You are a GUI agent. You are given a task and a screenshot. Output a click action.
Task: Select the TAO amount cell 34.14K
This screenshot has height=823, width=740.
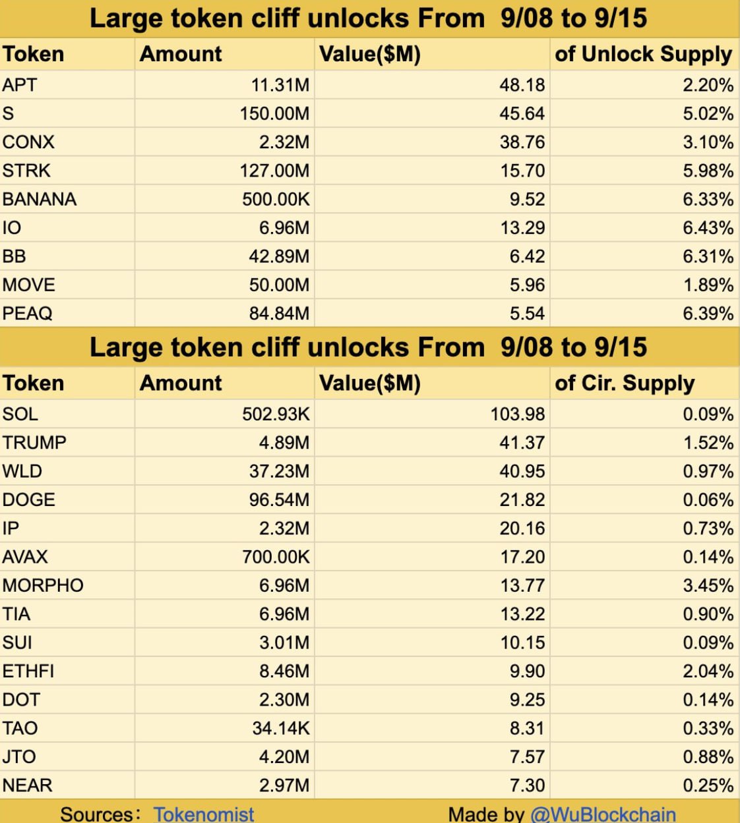(225, 728)
